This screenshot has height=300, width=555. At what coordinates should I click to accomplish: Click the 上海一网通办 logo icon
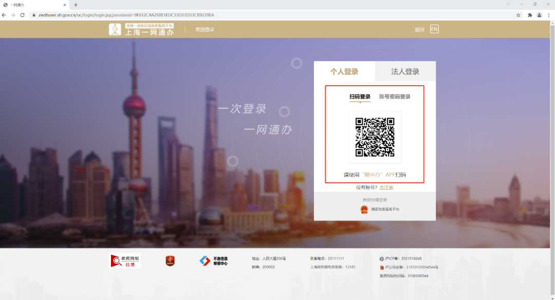(114, 29)
